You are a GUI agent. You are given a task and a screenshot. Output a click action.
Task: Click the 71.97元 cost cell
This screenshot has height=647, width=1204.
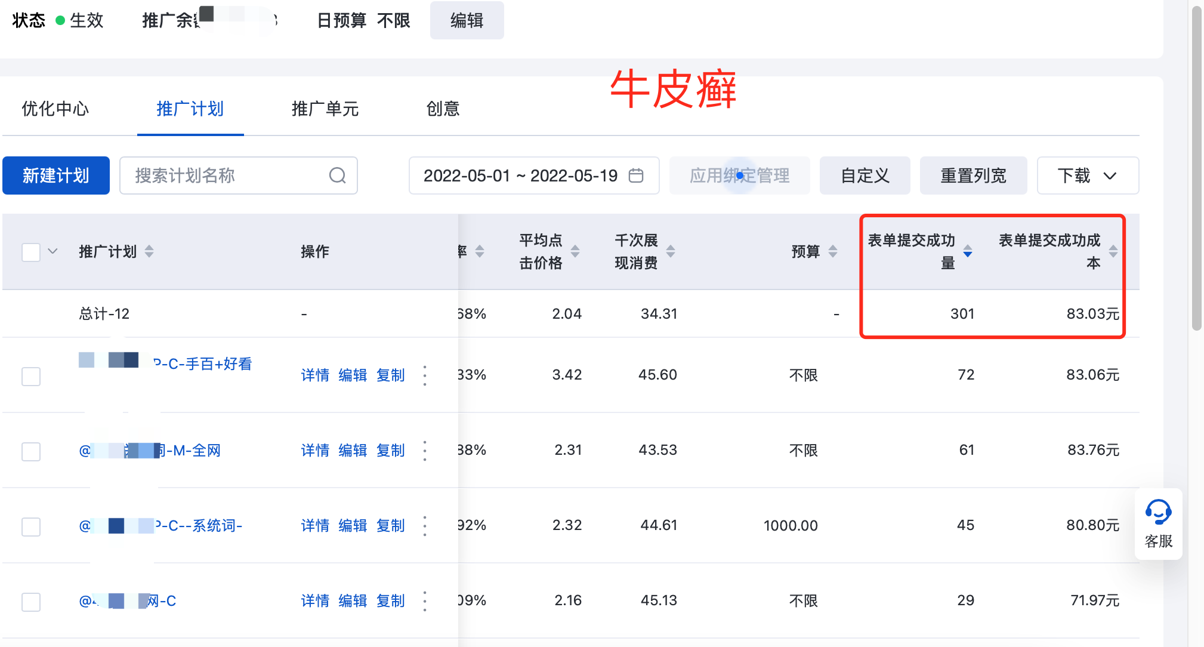click(x=1095, y=600)
